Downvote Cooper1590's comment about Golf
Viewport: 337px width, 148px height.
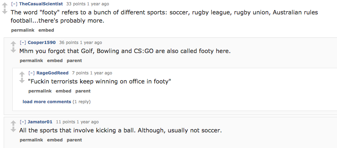click(13, 50)
